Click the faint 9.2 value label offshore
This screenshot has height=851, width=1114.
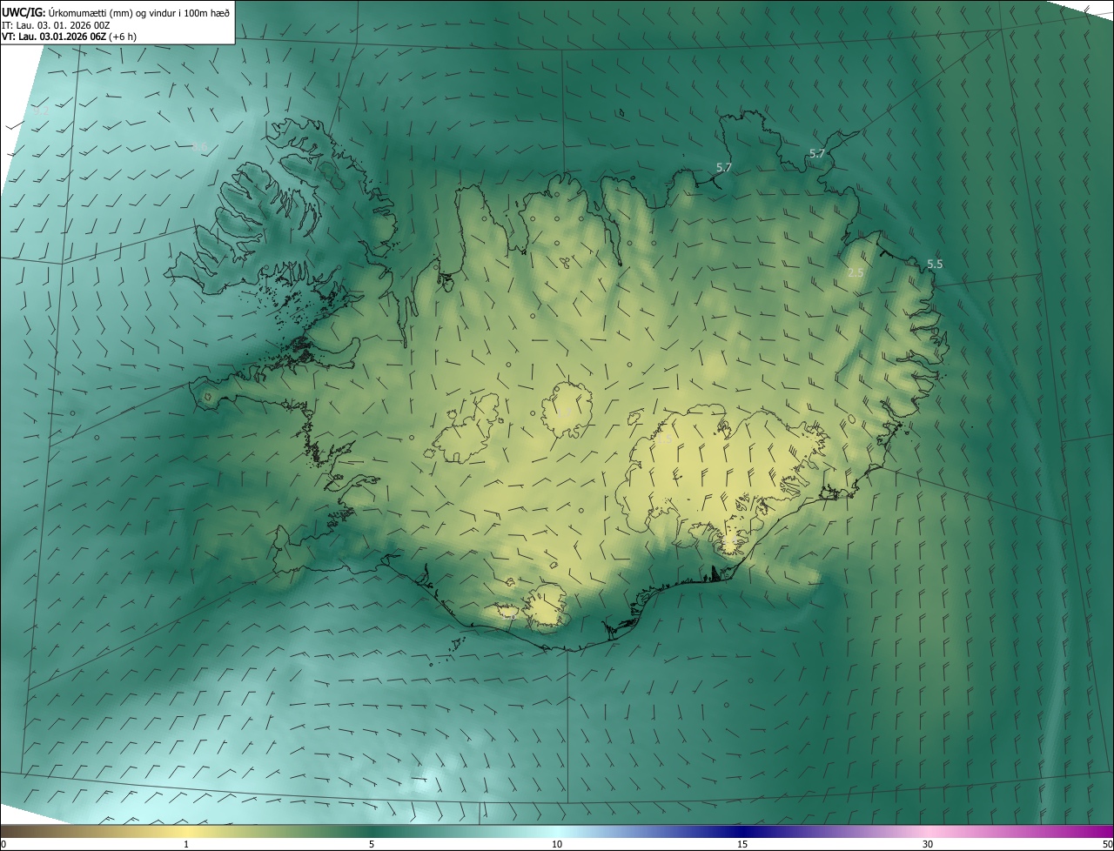[41, 111]
